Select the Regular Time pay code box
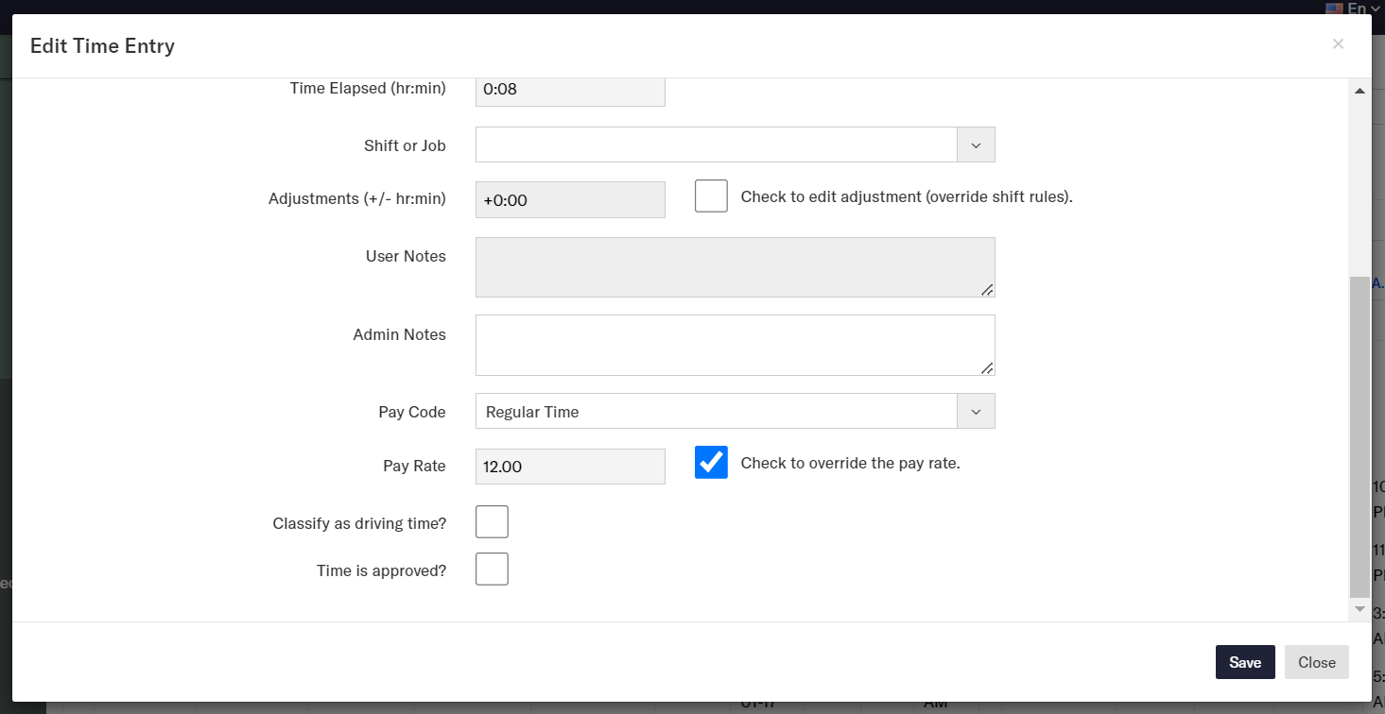1385x714 pixels. click(717, 412)
